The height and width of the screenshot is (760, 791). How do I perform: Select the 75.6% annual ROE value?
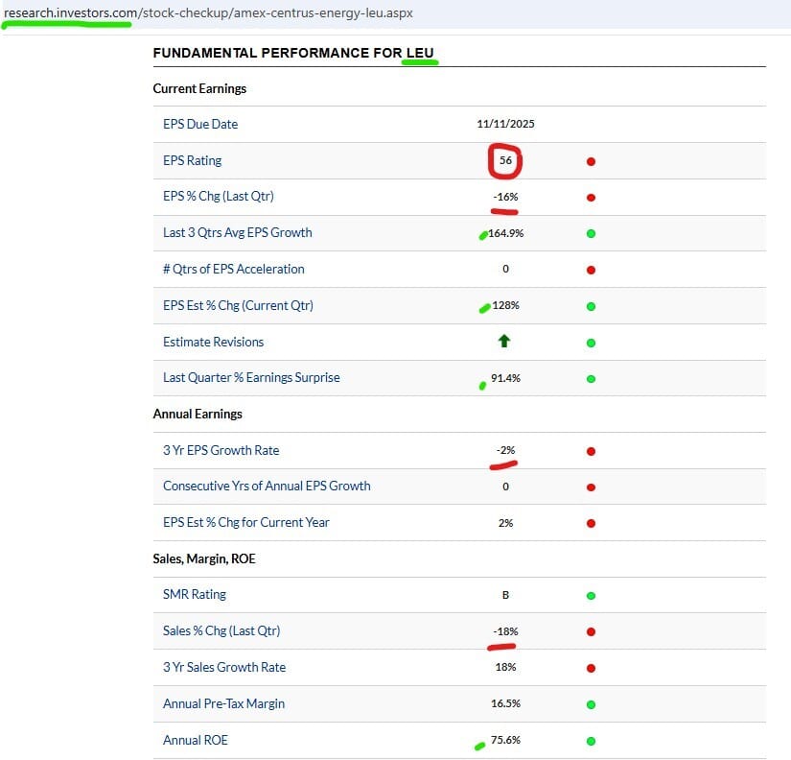[505, 740]
